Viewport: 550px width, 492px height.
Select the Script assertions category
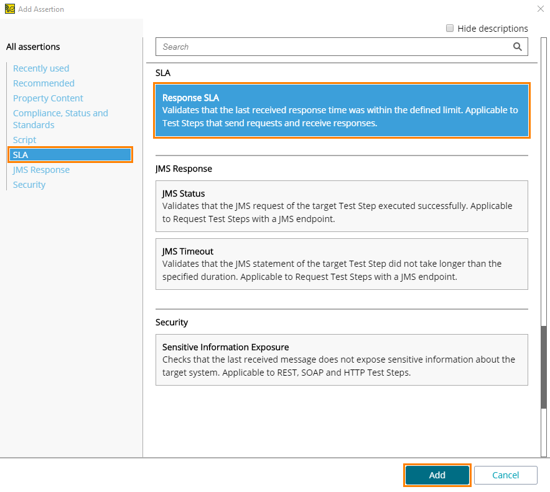[x=24, y=139]
